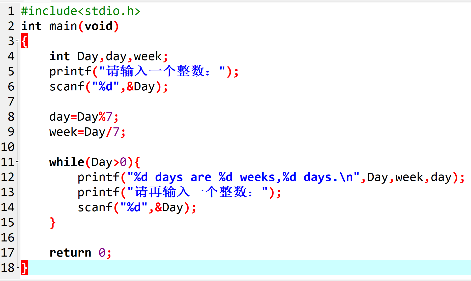
Task: Click line number 17 in the gutter
Action: click(x=8, y=253)
